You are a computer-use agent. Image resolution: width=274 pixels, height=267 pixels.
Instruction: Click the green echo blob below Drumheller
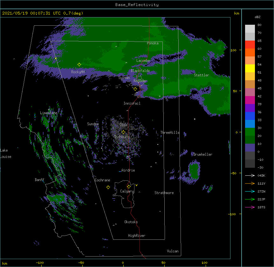pyautogui.click(x=194, y=170)
